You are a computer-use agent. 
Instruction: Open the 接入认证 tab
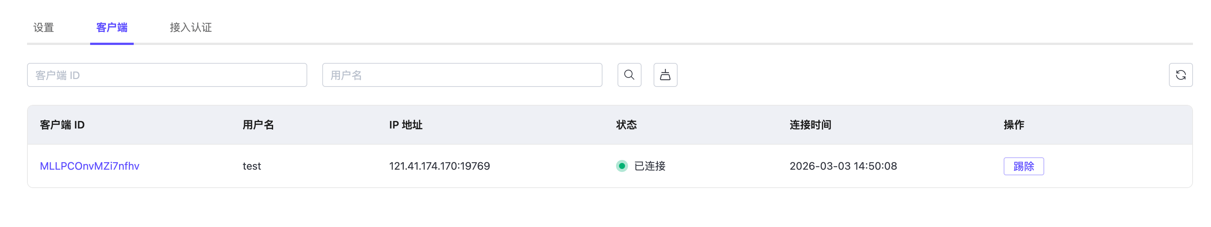pyautogui.click(x=190, y=28)
